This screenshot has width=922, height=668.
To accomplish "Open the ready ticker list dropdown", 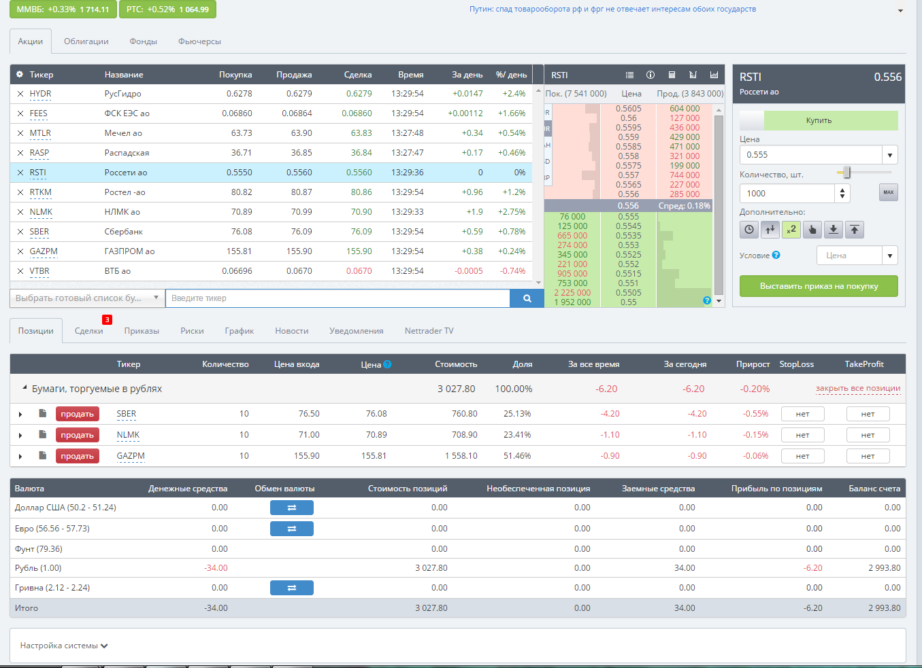I will point(87,298).
